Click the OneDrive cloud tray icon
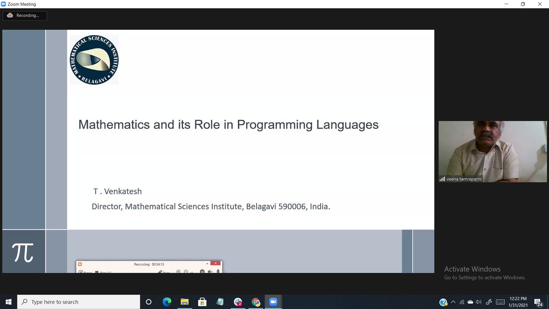 (470, 302)
